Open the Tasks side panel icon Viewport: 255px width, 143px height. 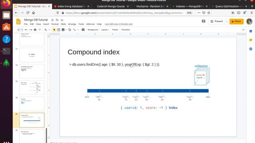(x=251, y=49)
